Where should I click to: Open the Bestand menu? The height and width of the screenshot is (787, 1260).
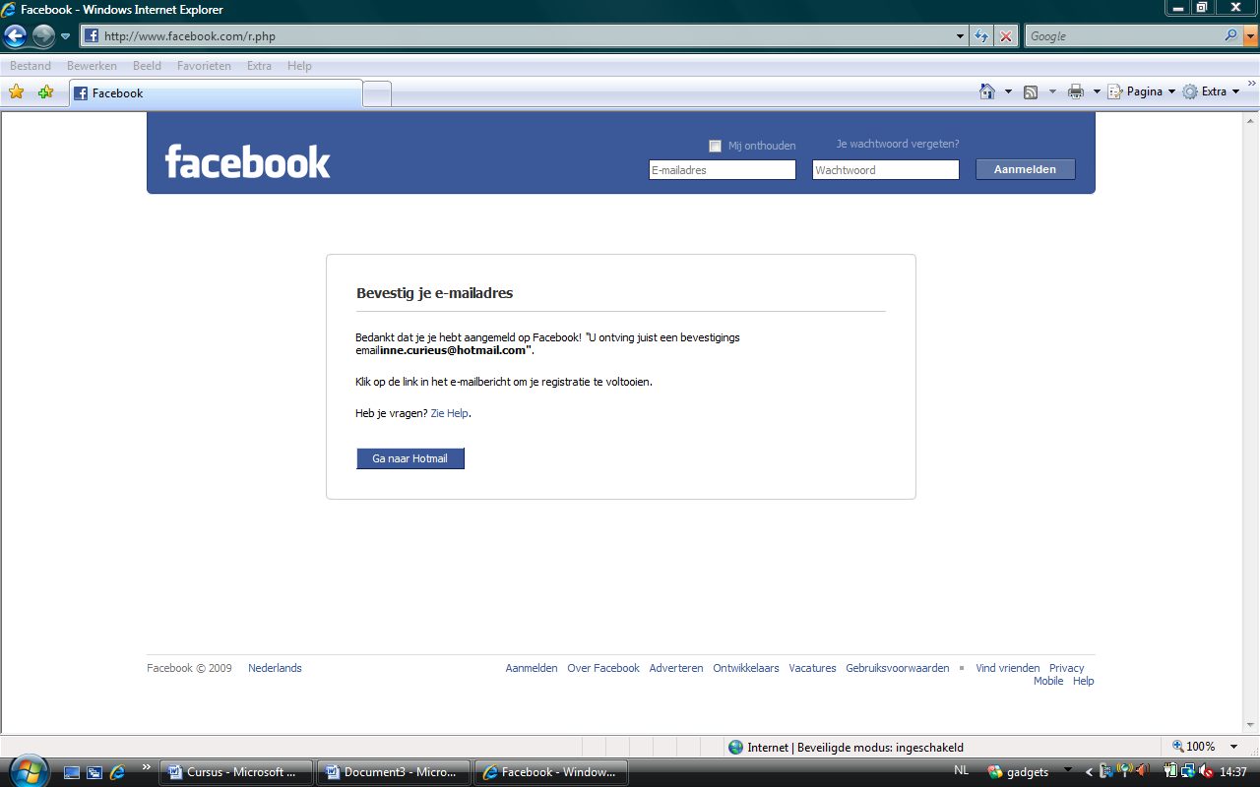[31, 66]
